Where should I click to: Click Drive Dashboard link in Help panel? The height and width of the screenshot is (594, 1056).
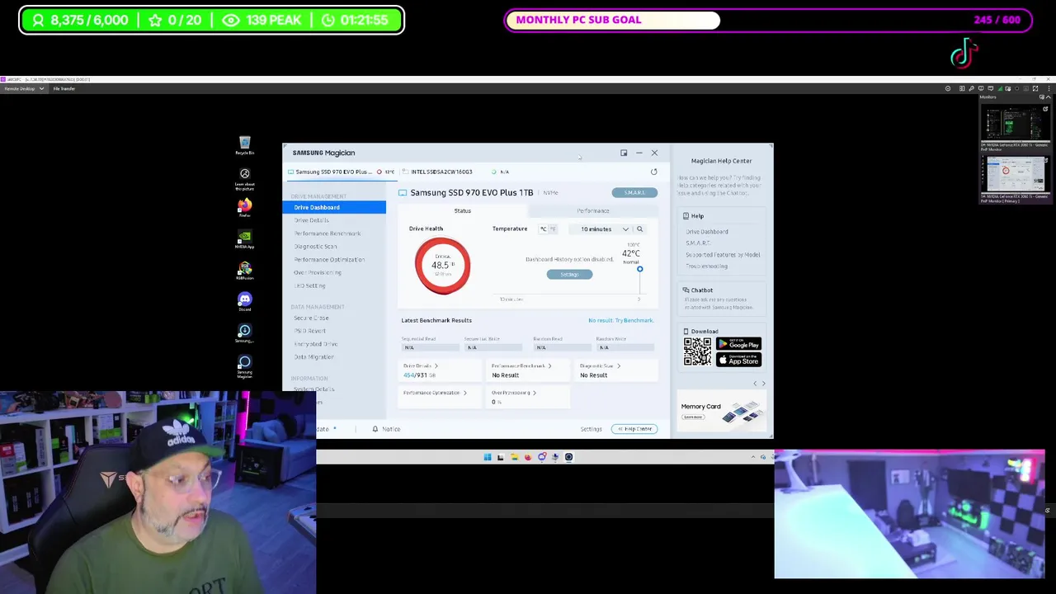pos(707,232)
